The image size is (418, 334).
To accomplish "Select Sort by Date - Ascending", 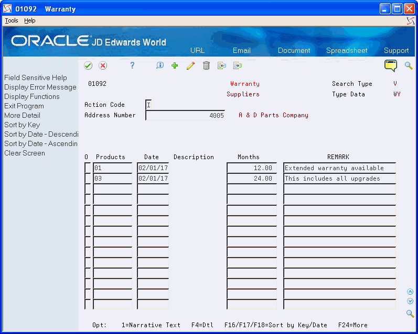I will point(41,143).
